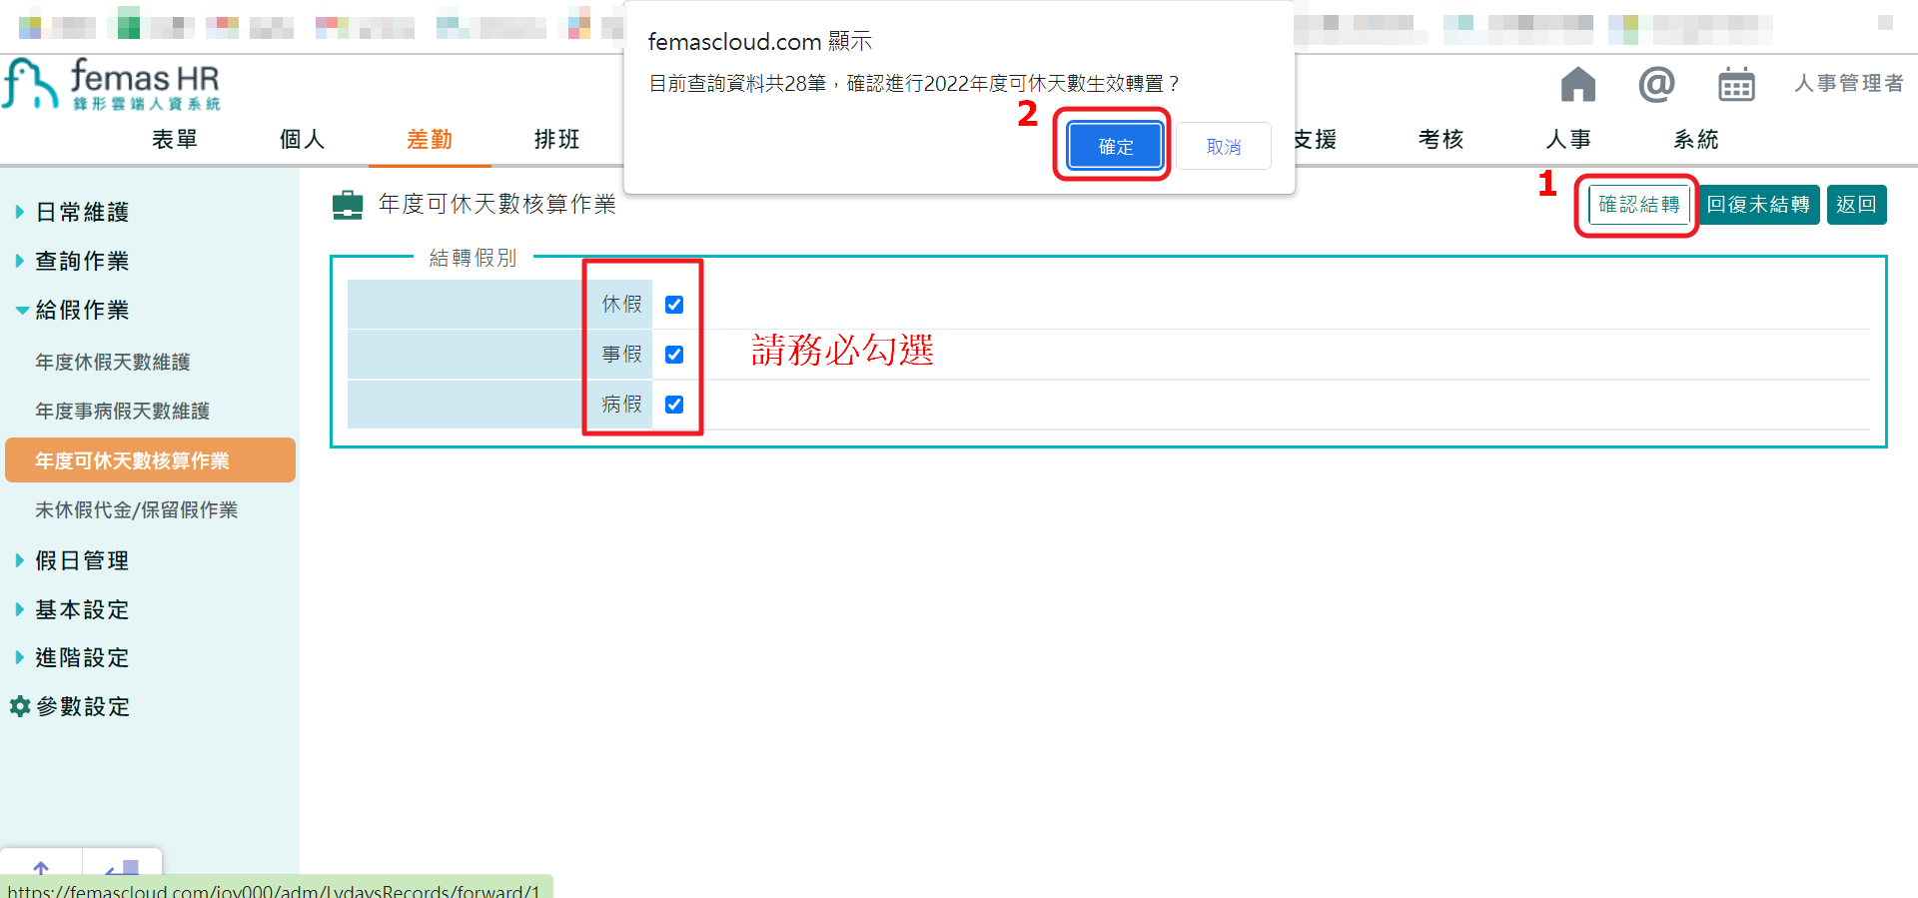Viewport: 1918px width, 898px height.
Task: Open the 參數設定 sidebar item
Action: (83, 707)
